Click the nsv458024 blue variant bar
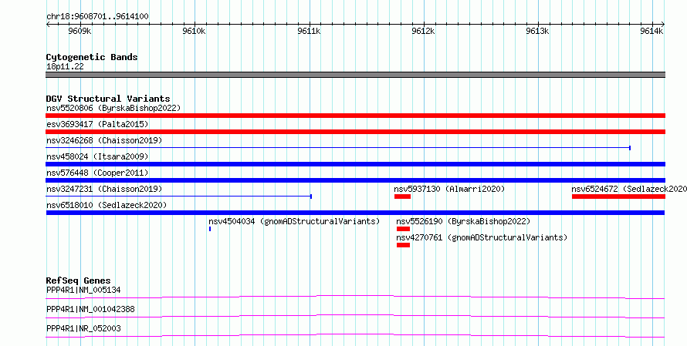687x346 pixels. 355,164
